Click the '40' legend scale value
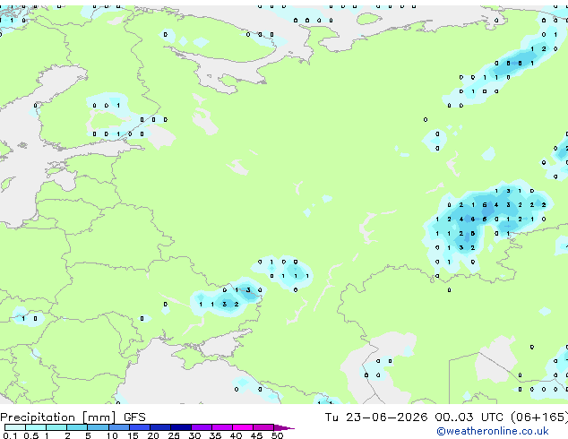Viewport: 568px width, 439px height. tap(236, 435)
